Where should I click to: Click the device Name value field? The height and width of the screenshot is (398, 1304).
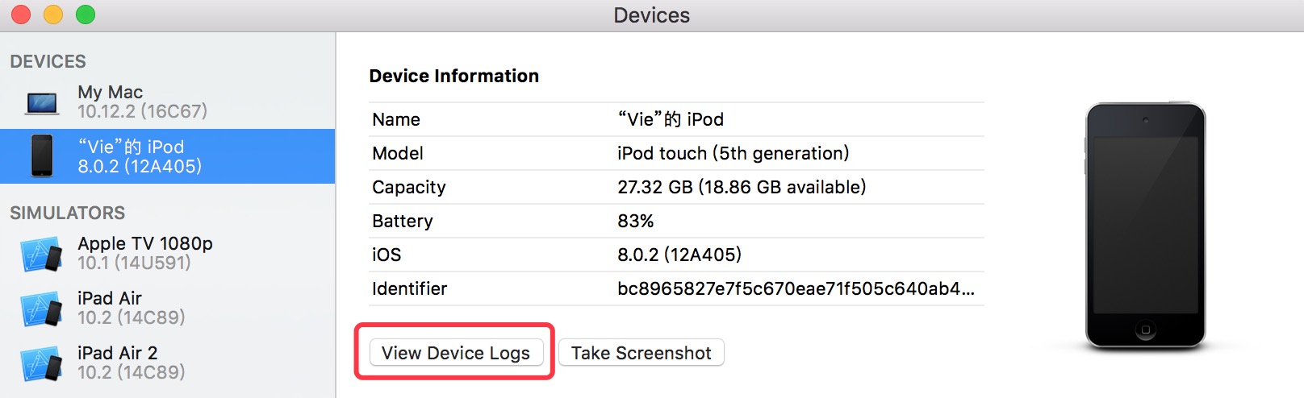[671, 119]
